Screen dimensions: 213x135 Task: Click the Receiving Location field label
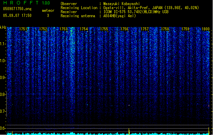(x=79, y=8)
